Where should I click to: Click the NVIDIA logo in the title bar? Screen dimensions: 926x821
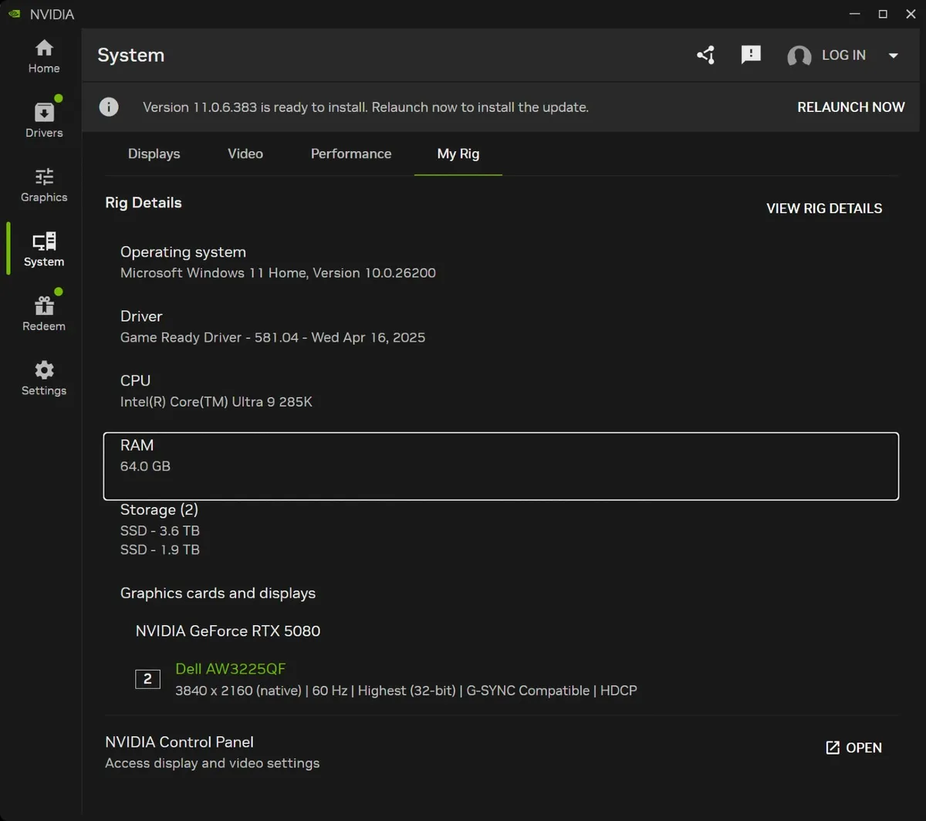(14, 13)
